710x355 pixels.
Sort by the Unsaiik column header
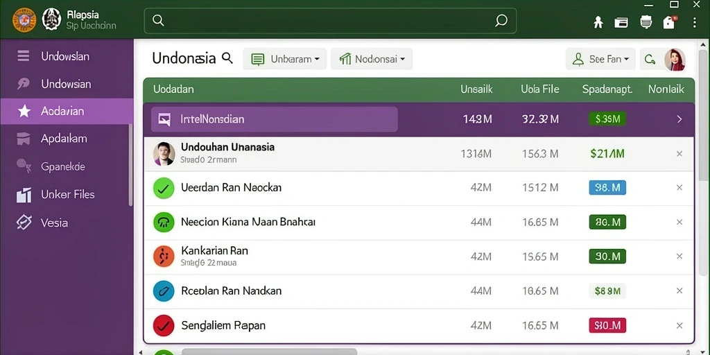[x=476, y=89]
